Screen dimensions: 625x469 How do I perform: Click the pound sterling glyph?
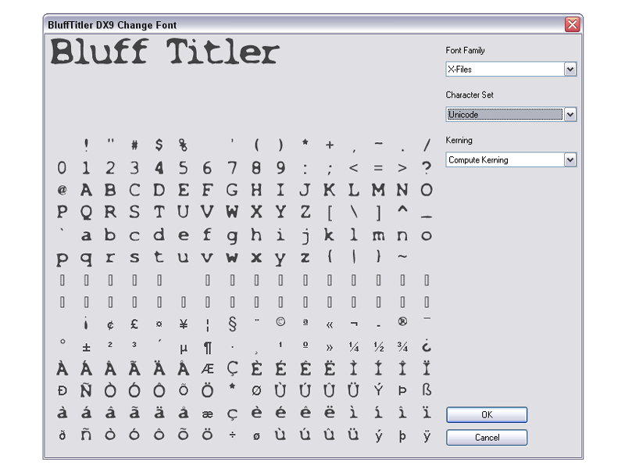(x=134, y=324)
